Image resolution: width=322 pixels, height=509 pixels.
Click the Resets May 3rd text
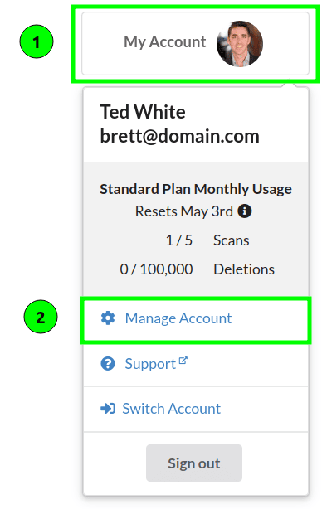[184, 211]
